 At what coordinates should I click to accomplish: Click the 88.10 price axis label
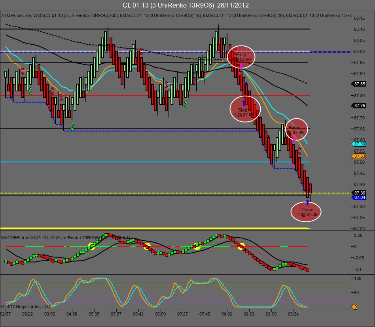pyautogui.click(x=359, y=29)
